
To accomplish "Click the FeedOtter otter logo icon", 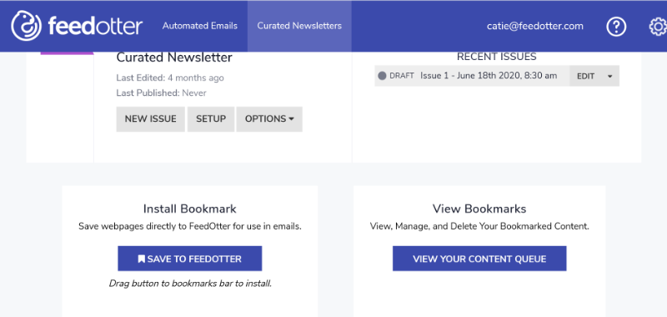I will [27, 26].
